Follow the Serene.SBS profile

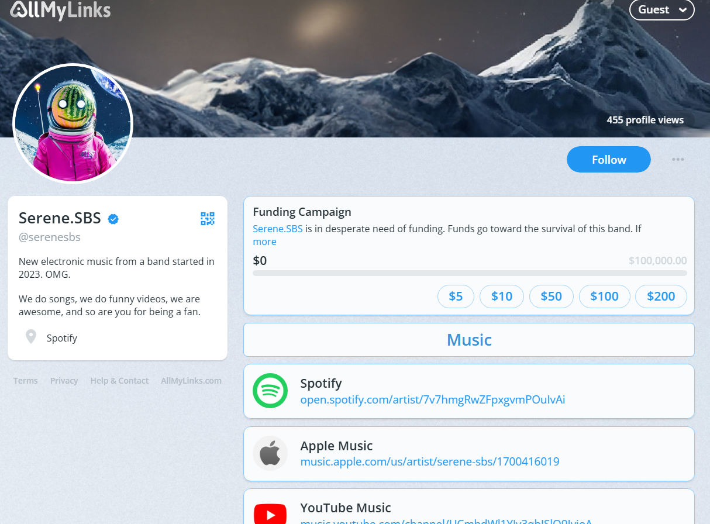[609, 160]
